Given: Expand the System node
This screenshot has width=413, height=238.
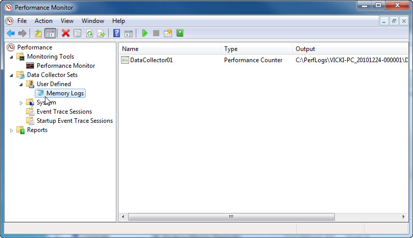Looking at the screenshot, I should point(21,103).
